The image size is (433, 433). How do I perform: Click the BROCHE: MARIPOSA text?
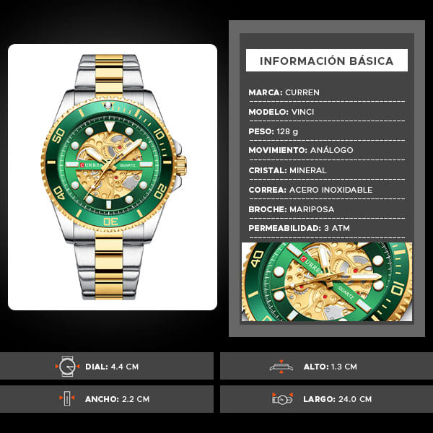point(291,209)
